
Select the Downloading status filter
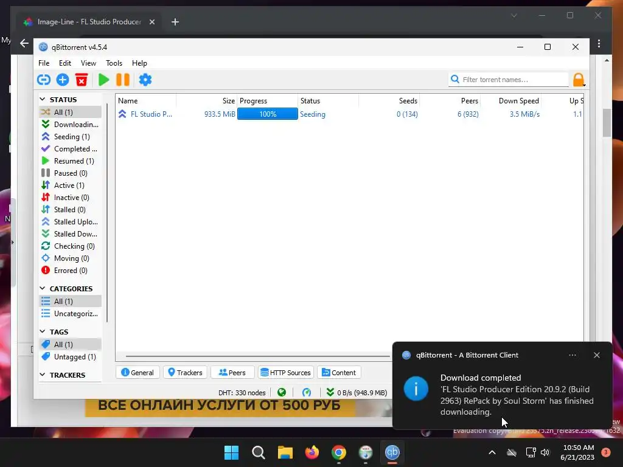[x=71, y=124]
